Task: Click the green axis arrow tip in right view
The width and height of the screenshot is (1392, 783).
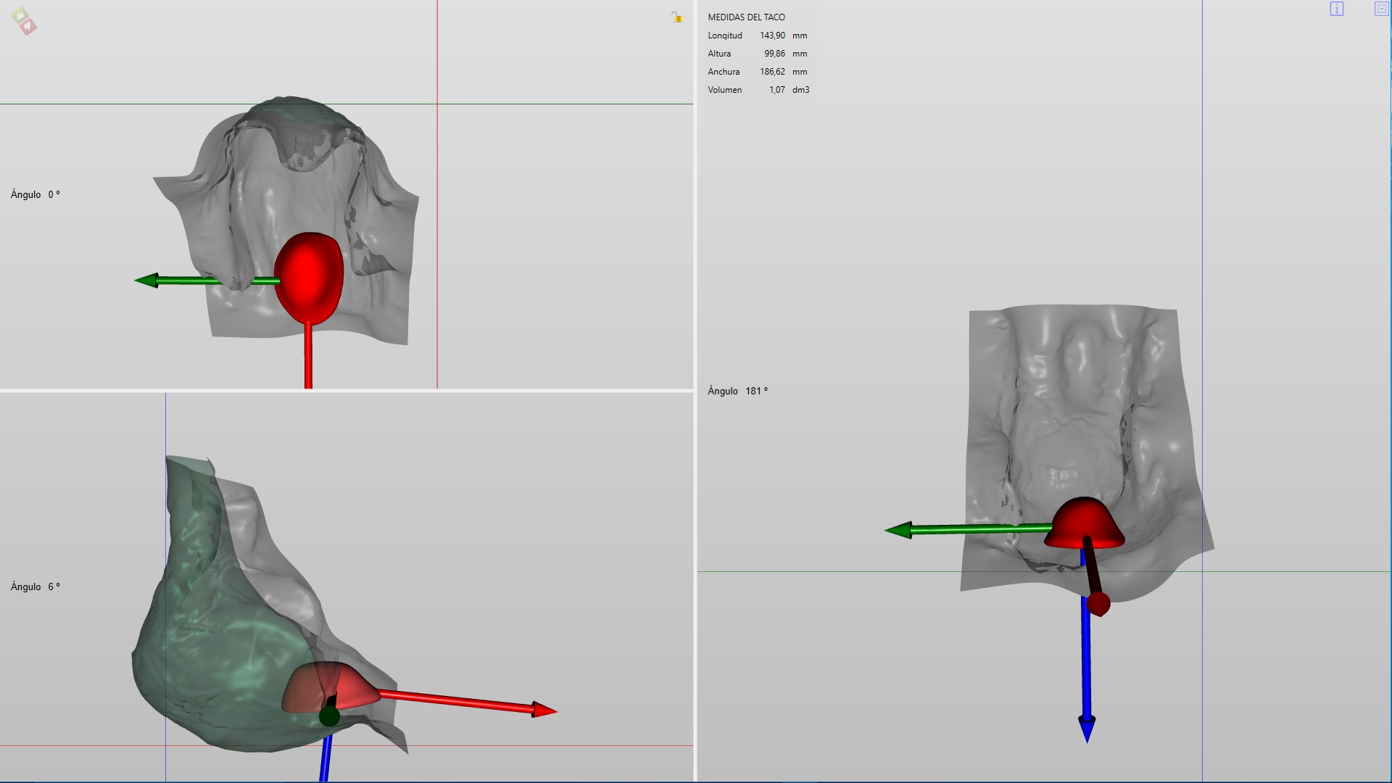Action: click(899, 531)
